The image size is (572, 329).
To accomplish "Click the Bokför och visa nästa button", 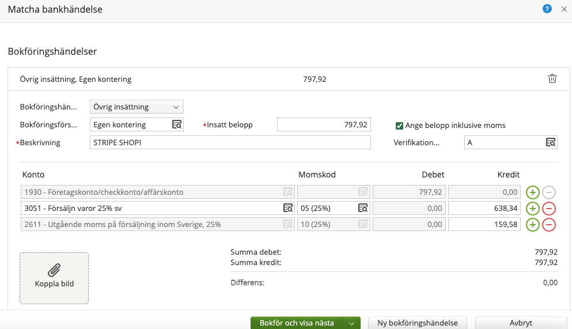I will (x=297, y=323).
